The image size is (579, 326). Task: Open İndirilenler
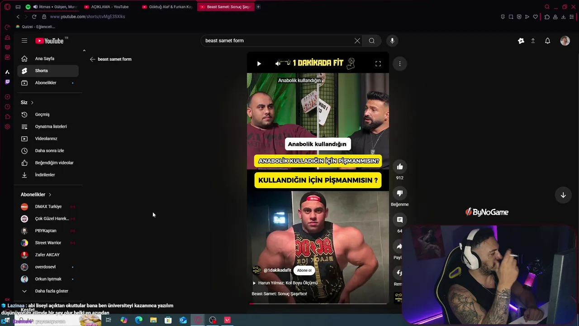click(48, 175)
